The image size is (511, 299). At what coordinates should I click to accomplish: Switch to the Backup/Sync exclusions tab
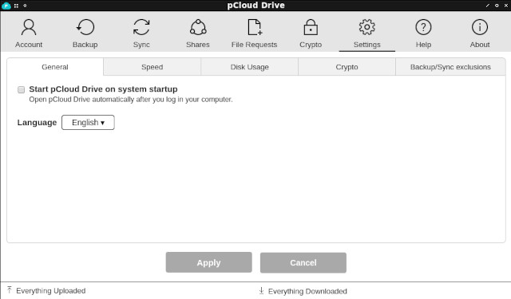(450, 67)
